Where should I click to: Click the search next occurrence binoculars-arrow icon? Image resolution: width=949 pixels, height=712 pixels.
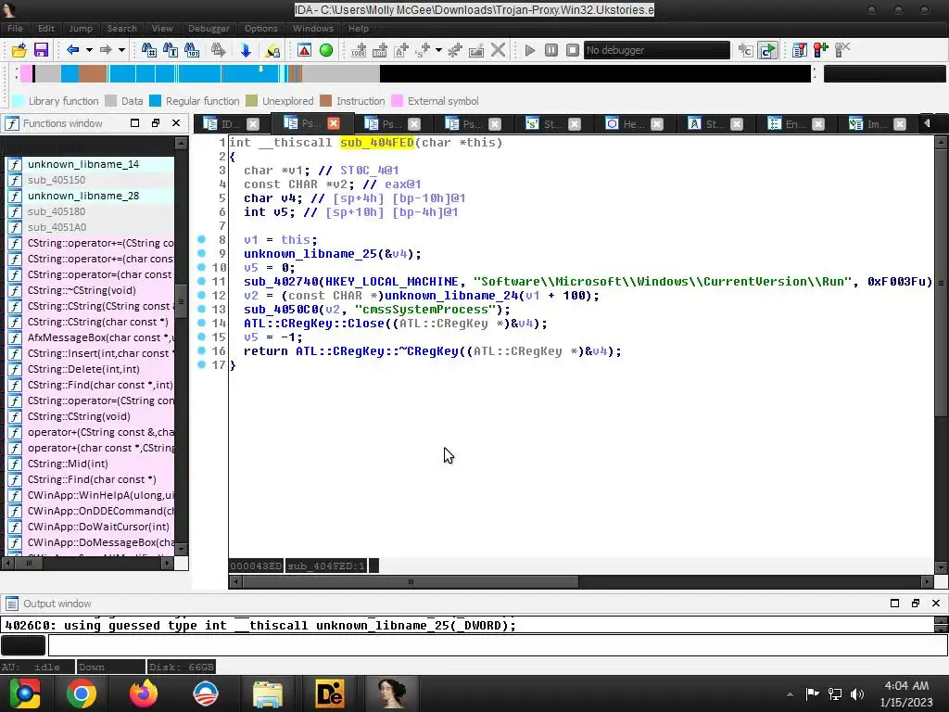(x=219, y=50)
